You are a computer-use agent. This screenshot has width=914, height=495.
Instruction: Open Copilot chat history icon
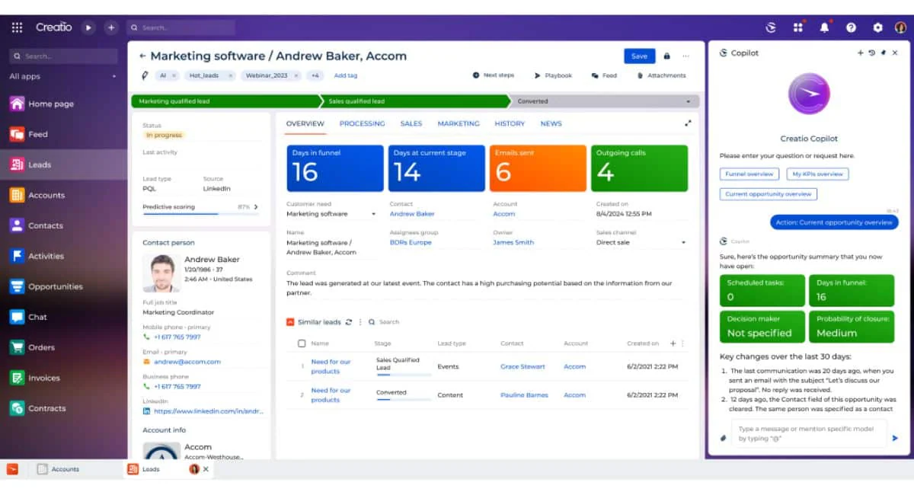[x=872, y=53]
